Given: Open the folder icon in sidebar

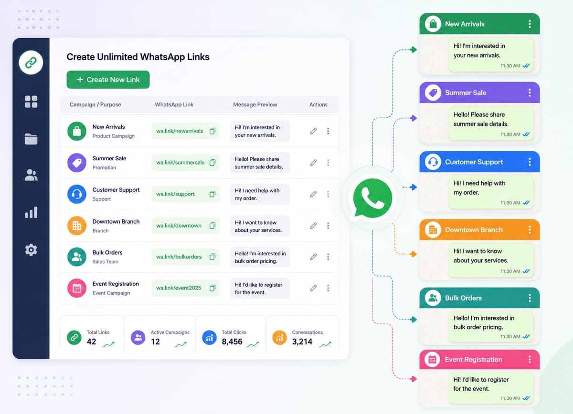Looking at the screenshot, I should pos(31,139).
